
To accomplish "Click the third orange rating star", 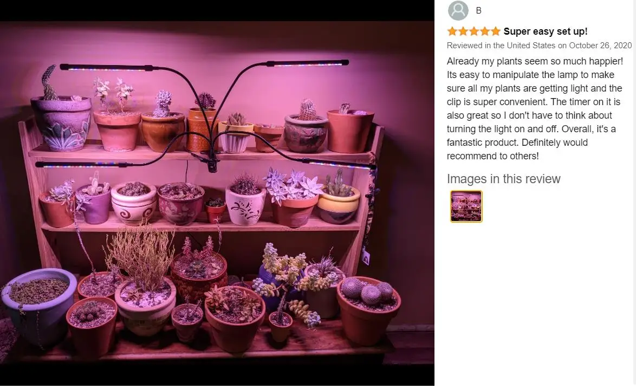I will click(x=474, y=31).
